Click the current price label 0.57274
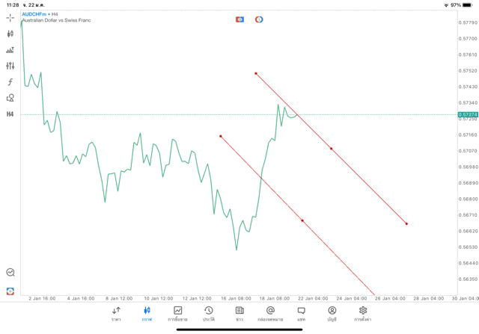Viewport: 479px width, 334px height. pyautogui.click(x=468, y=114)
